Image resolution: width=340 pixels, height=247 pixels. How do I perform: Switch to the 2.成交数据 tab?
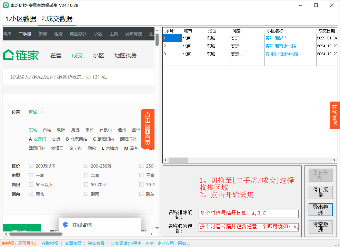(x=57, y=19)
